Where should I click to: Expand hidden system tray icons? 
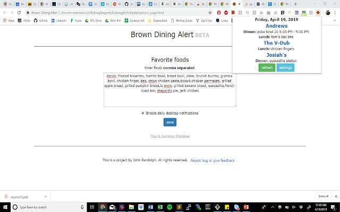tap(273, 207)
